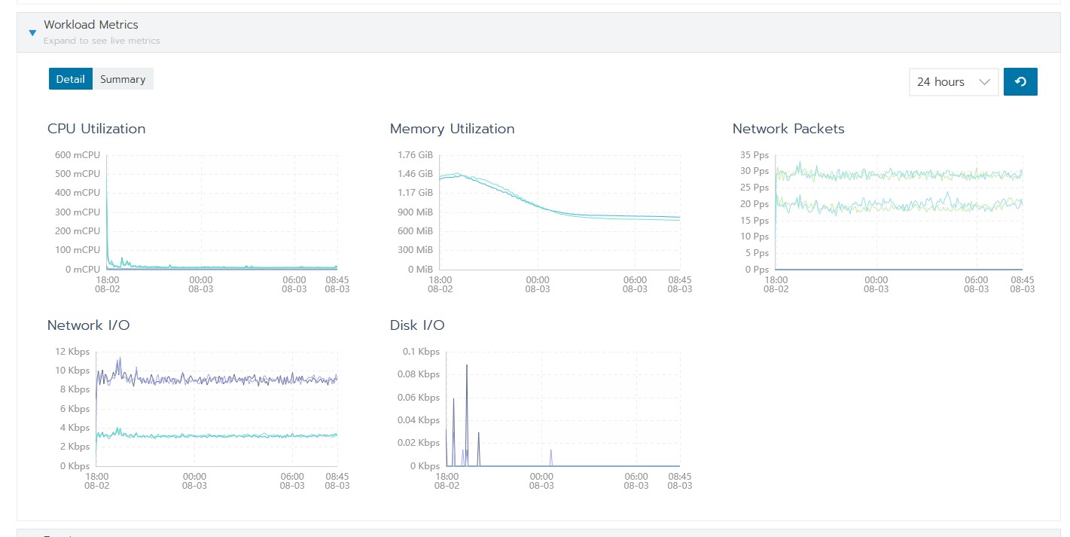
Task: Click the small Disk I/O spike near 00:00
Action: click(x=551, y=457)
